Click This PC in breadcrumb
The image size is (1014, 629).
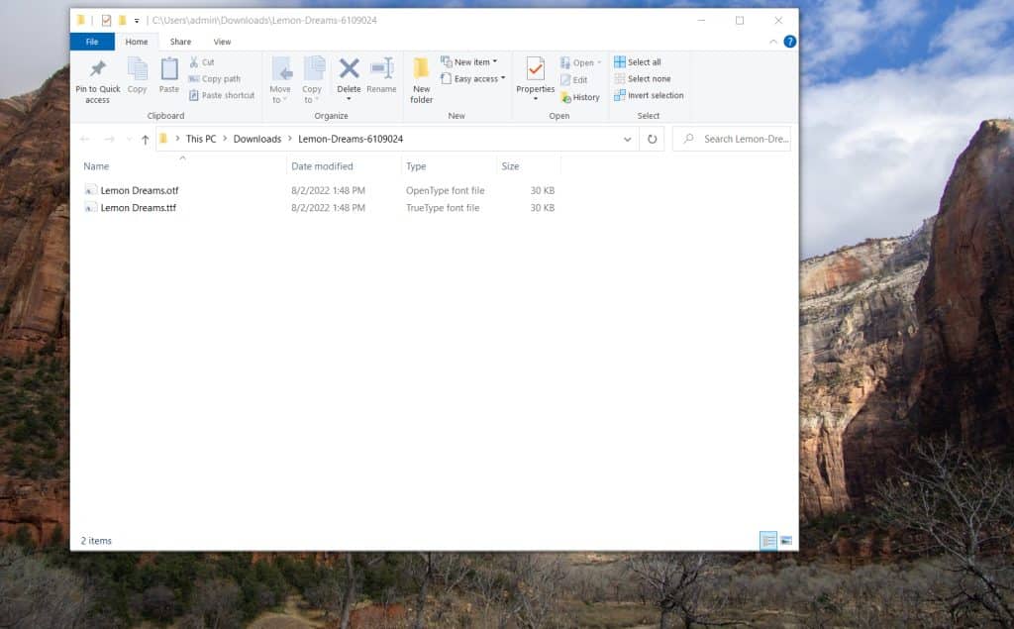(201, 139)
